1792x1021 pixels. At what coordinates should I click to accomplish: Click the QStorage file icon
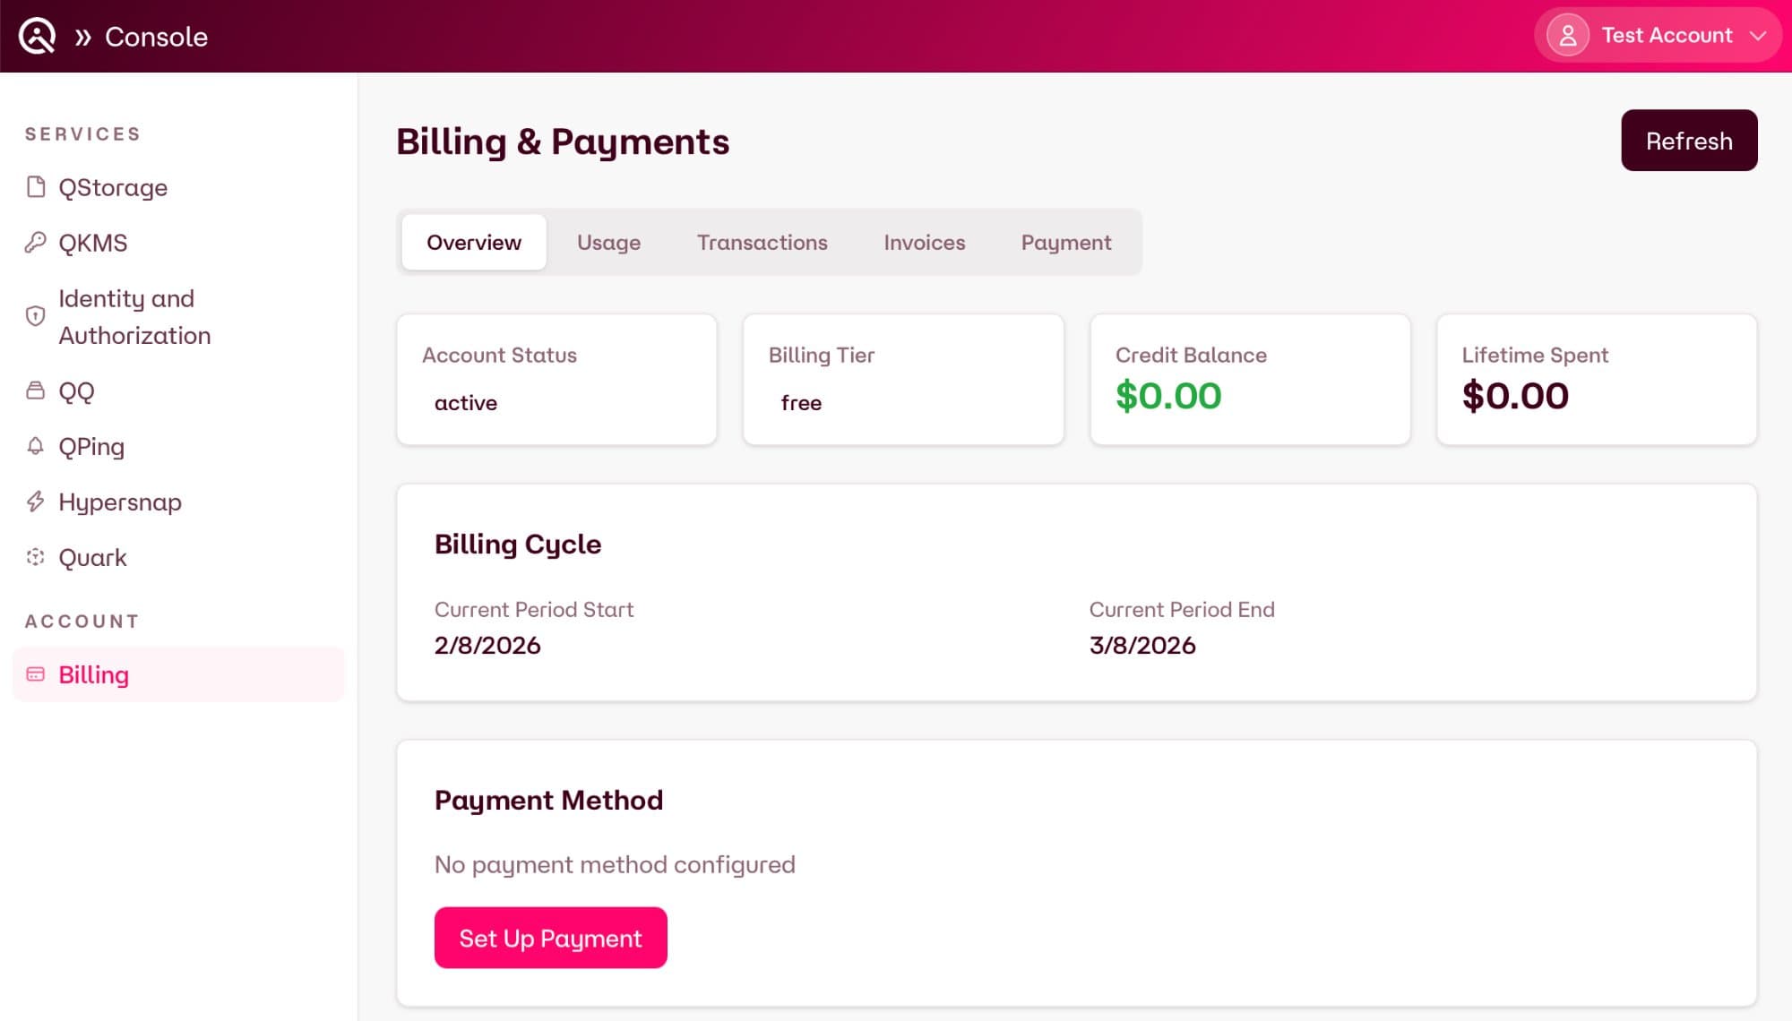tap(36, 187)
